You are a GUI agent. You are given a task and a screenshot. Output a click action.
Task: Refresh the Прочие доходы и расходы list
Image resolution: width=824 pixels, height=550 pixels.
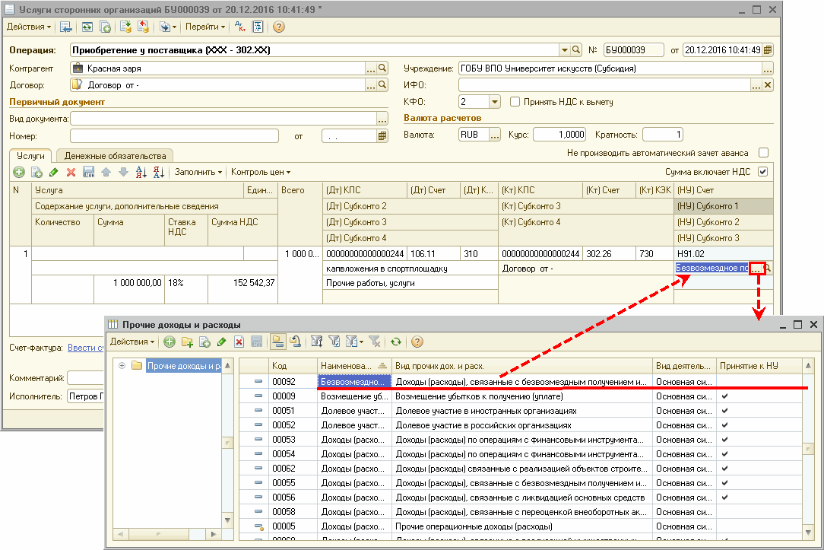pos(396,342)
